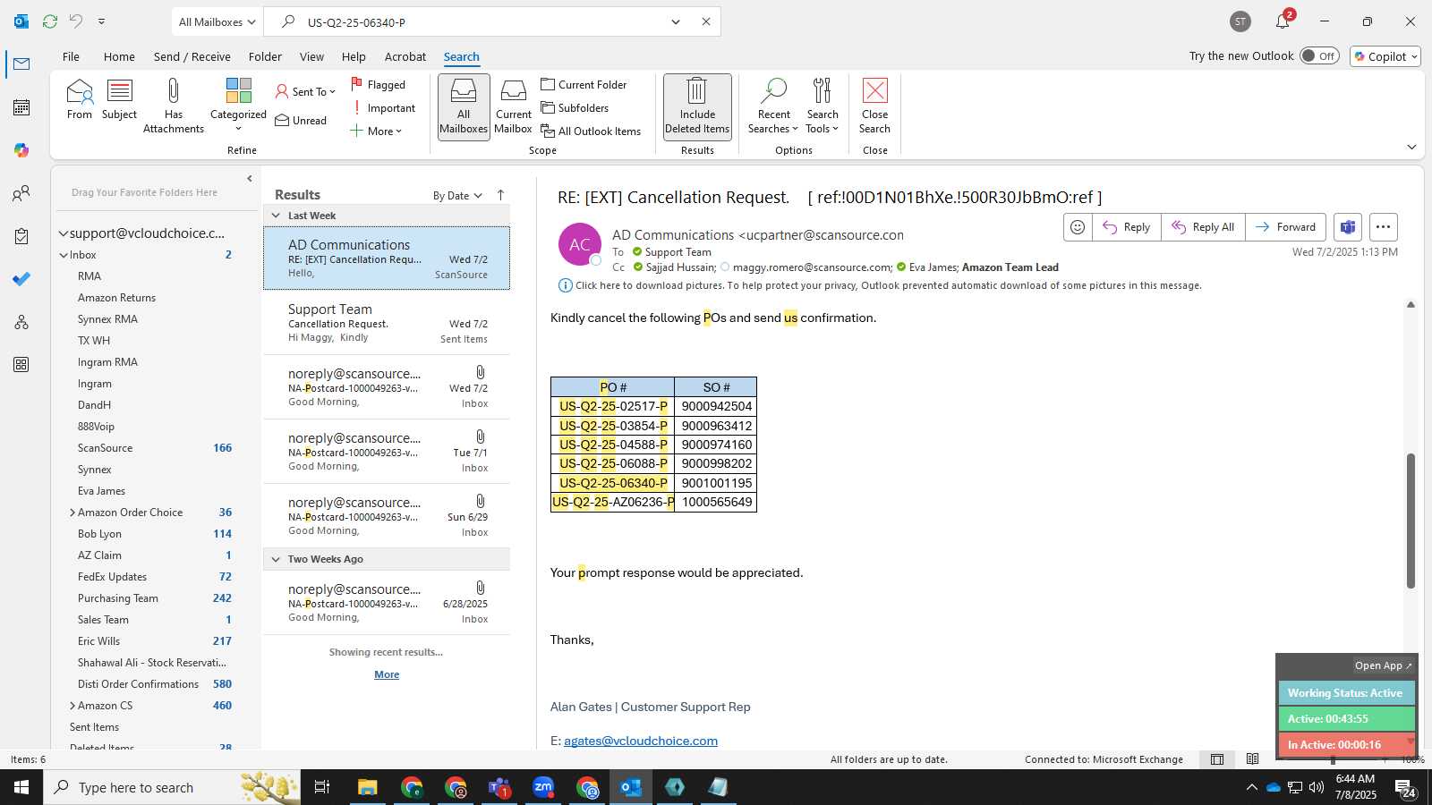Open the All Mailboxes scope dropdown
This screenshot has height=805, width=1432.
(217, 21)
